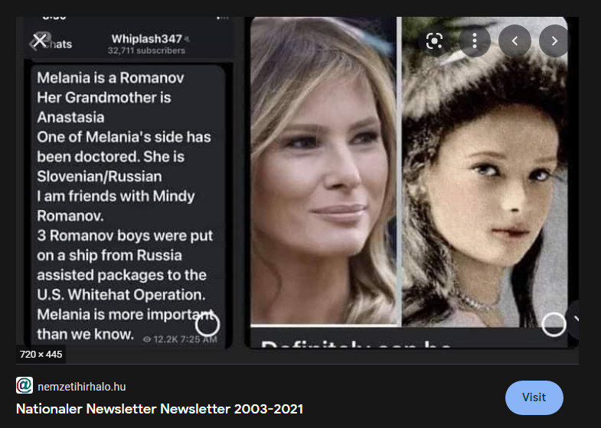
Task: Open the three-dot more options menu
Action: [475, 41]
